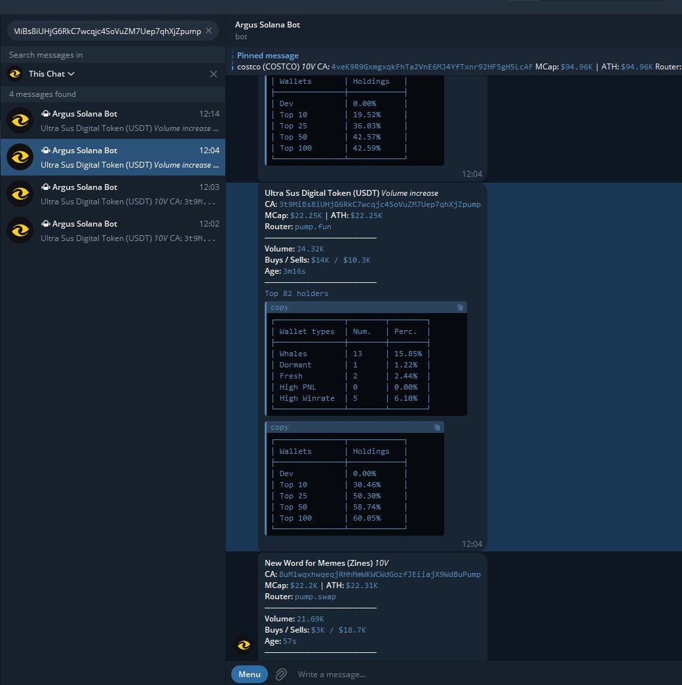The image size is (682, 685).
Task: Open the 12:03 Argus Solana Bot search result
Action: point(113,194)
